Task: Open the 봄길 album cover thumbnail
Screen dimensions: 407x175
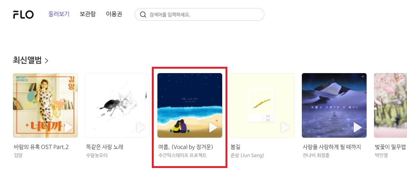Action: point(262,105)
